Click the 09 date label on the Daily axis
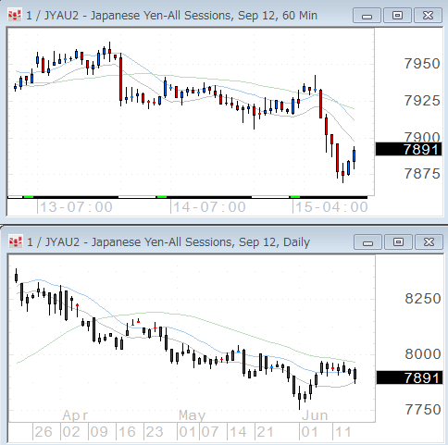448x445 pixels. pyautogui.click(x=99, y=432)
